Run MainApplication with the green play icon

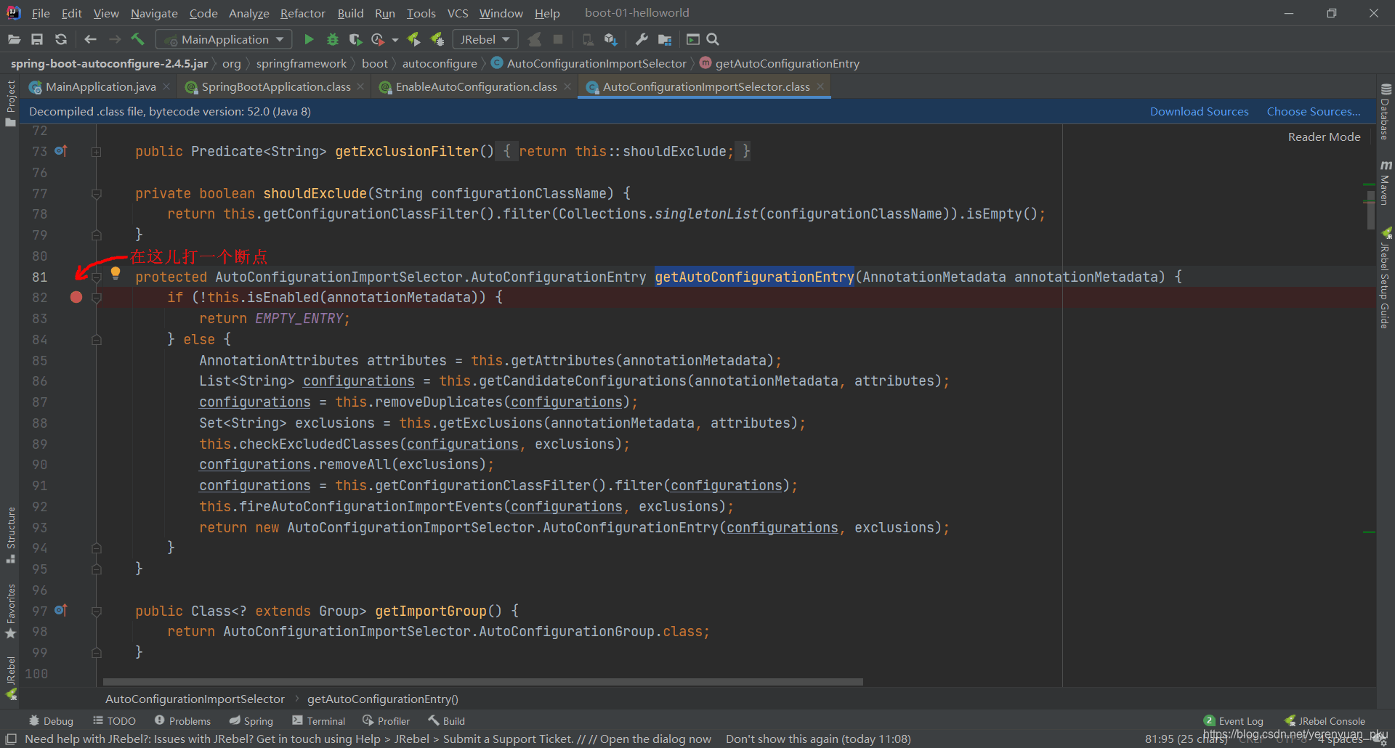coord(309,39)
